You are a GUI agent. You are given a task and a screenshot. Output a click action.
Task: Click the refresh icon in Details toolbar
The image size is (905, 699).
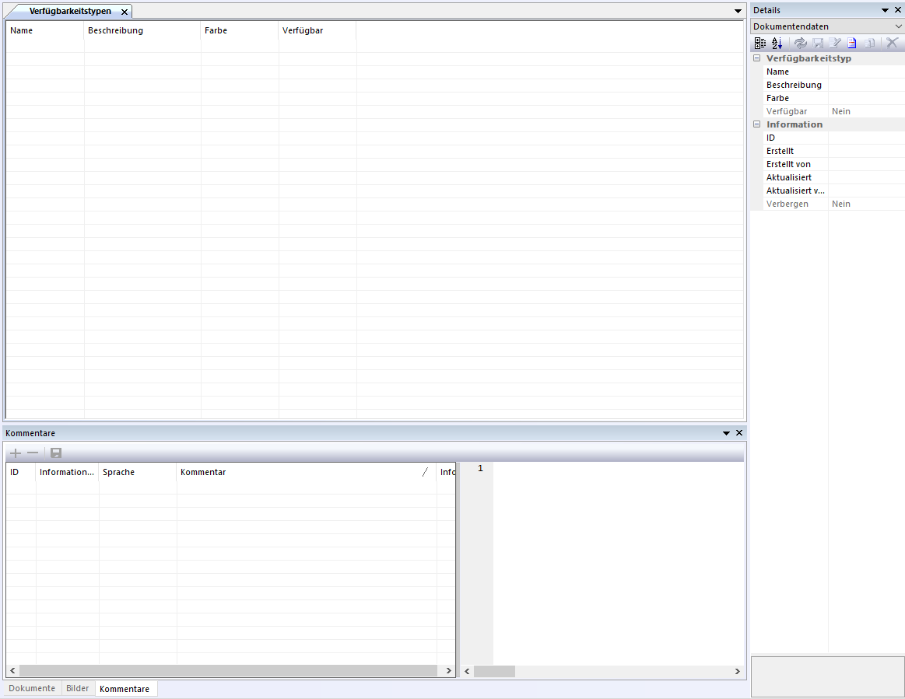801,44
